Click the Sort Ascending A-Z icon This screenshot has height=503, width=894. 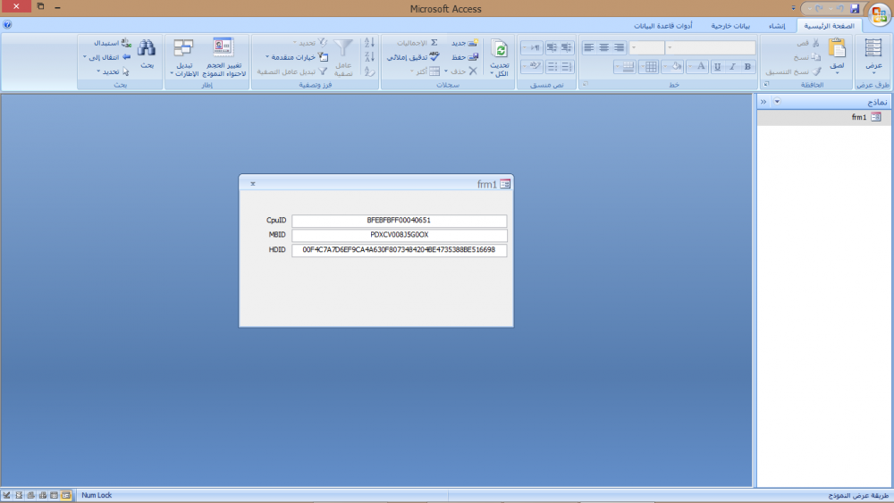click(x=369, y=42)
